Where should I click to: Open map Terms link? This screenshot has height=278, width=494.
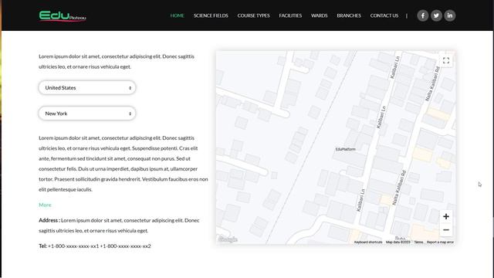418,242
